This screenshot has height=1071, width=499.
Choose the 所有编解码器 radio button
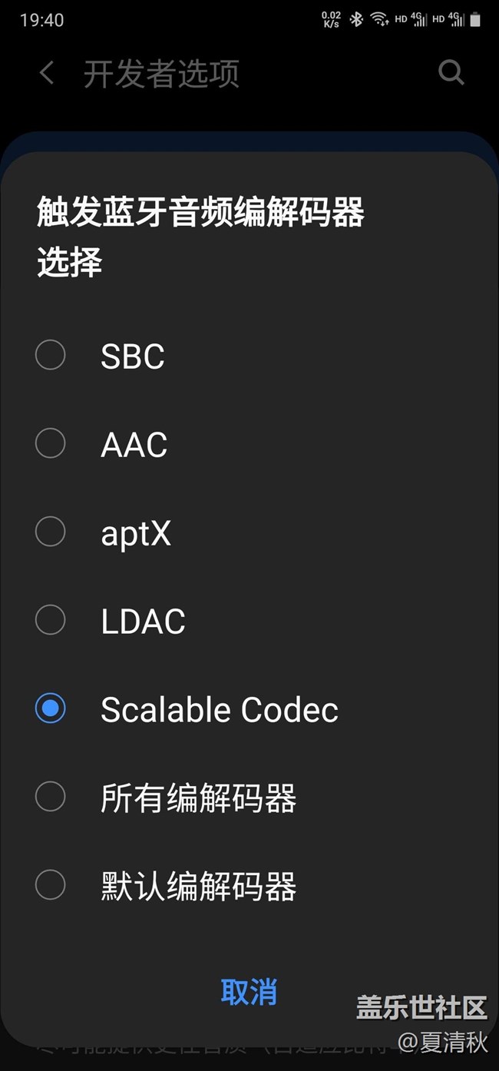(51, 797)
